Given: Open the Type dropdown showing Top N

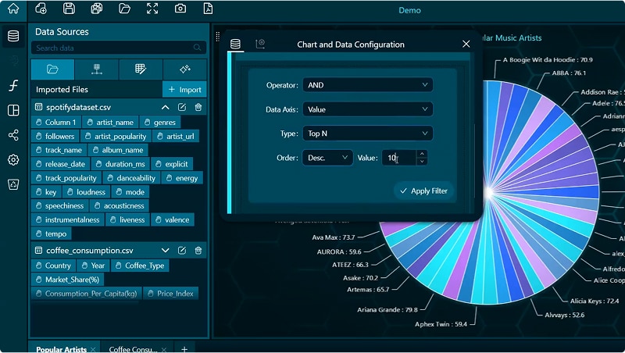Looking at the screenshot, I should (368, 134).
